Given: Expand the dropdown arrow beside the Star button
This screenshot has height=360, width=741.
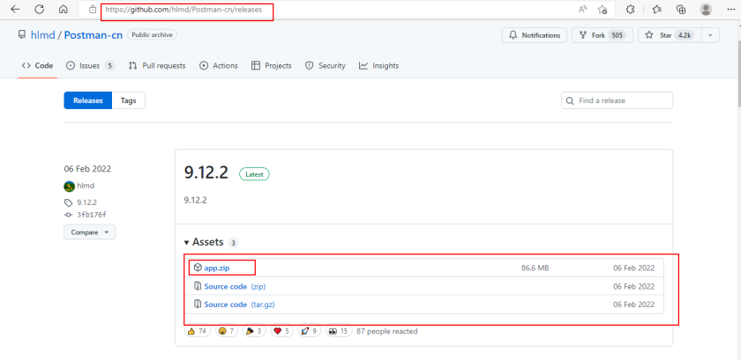Looking at the screenshot, I should coord(710,35).
